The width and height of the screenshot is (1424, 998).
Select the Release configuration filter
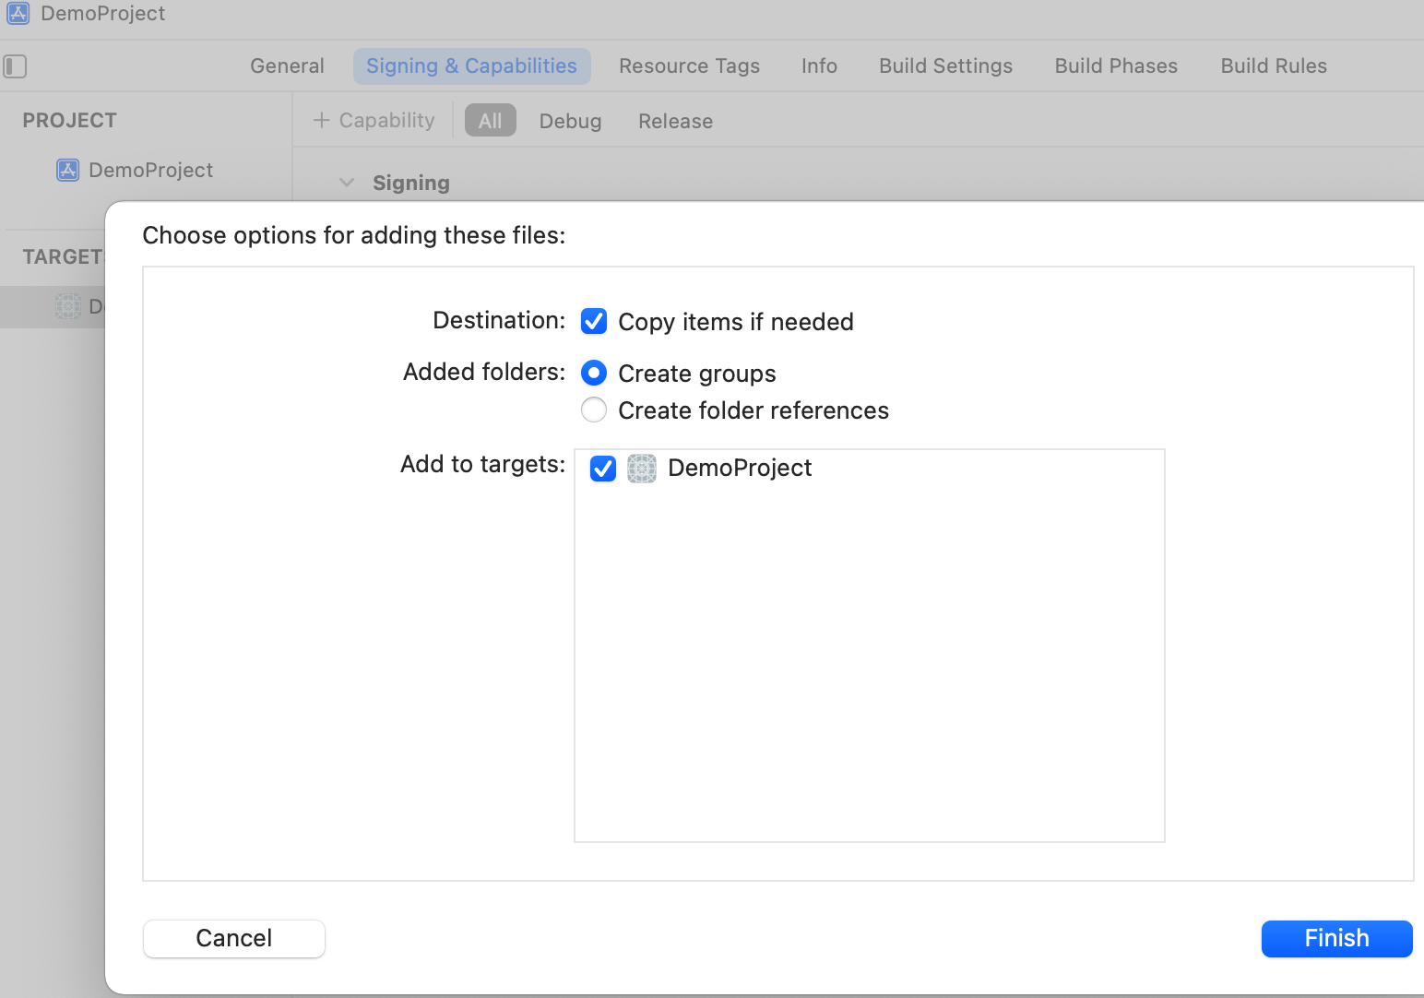click(x=675, y=121)
